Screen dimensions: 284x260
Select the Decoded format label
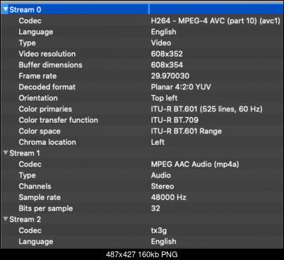click(47, 87)
